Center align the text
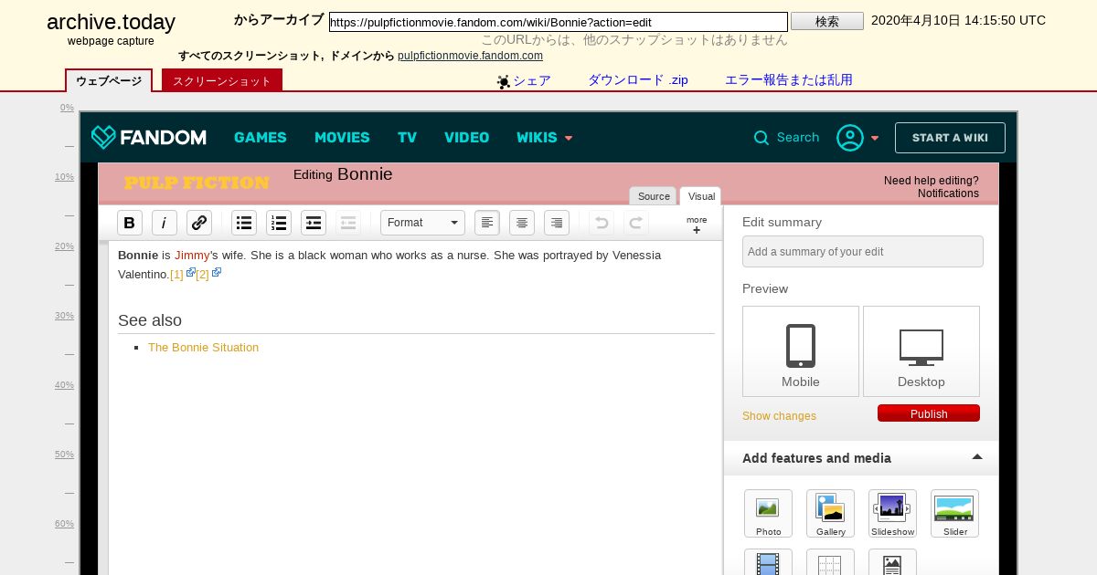Image resolution: width=1097 pixels, height=575 pixels. [522, 223]
